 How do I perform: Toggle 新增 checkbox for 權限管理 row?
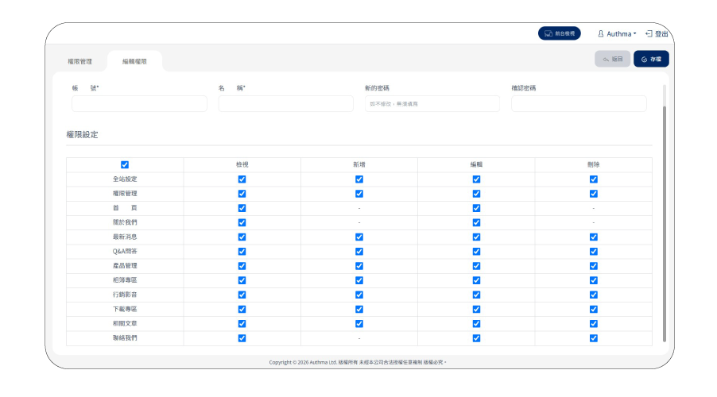(x=359, y=194)
